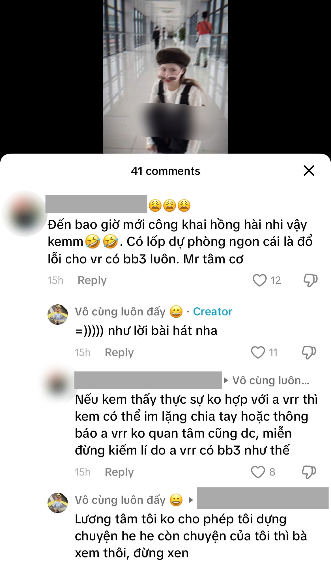Reply to the 'Nếu kem thấy thực sự' comment
The image size is (331, 566).
119,472
